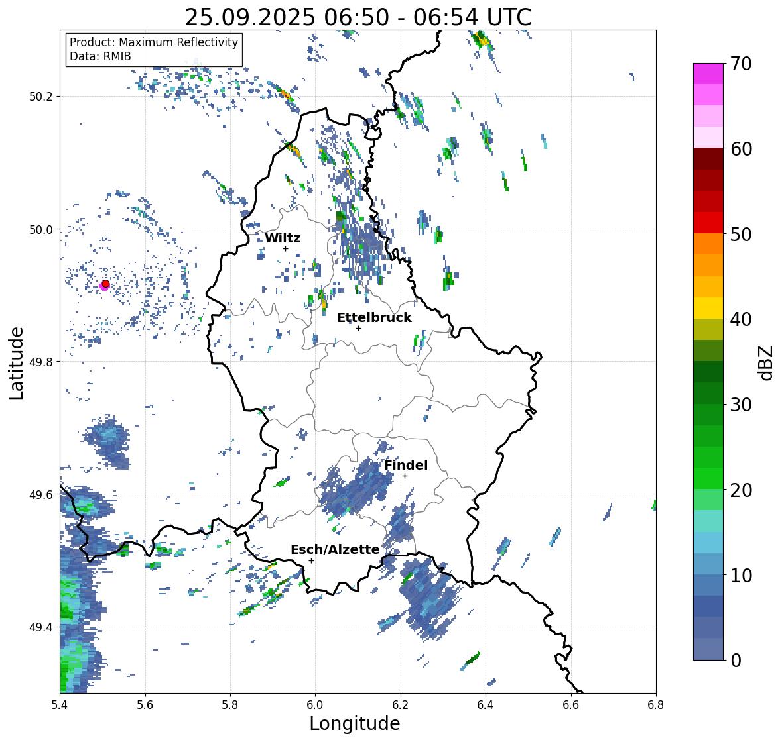Screen dimensions: 782x740
Task: Click the light blue colorbar segment above 10
Action: pyautogui.click(x=708, y=564)
